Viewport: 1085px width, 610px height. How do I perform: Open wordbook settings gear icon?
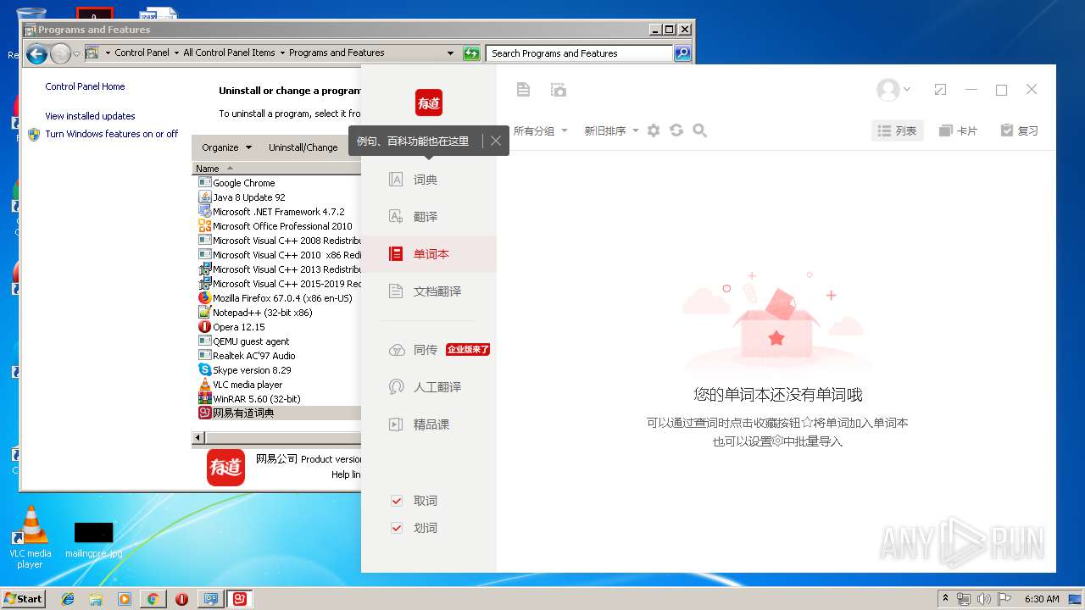tap(654, 130)
